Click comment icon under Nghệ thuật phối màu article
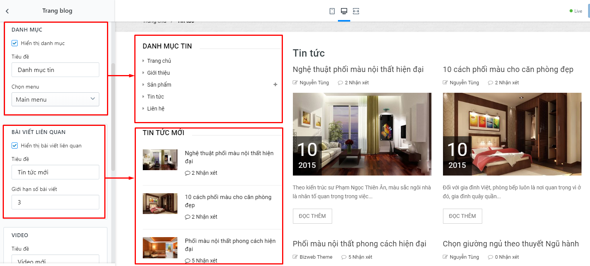 (x=340, y=82)
